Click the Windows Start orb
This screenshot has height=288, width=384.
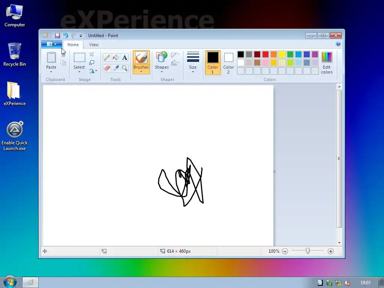[x=10, y=282]
